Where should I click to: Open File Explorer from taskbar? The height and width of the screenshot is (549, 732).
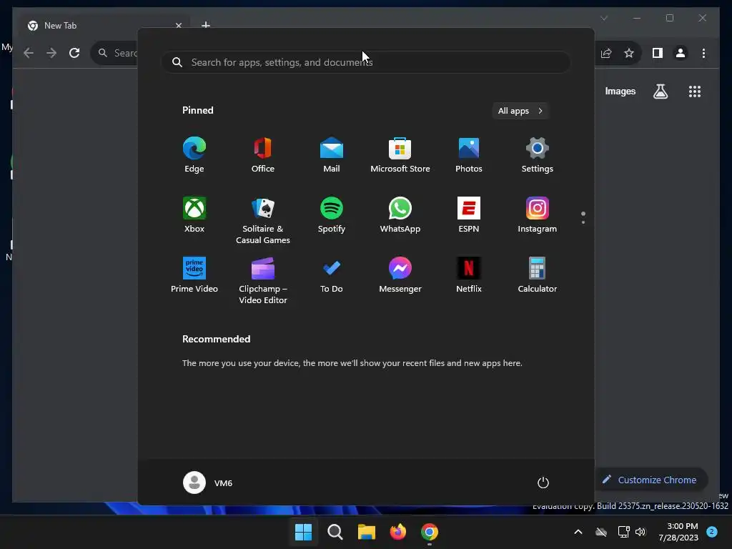point(367,532)
